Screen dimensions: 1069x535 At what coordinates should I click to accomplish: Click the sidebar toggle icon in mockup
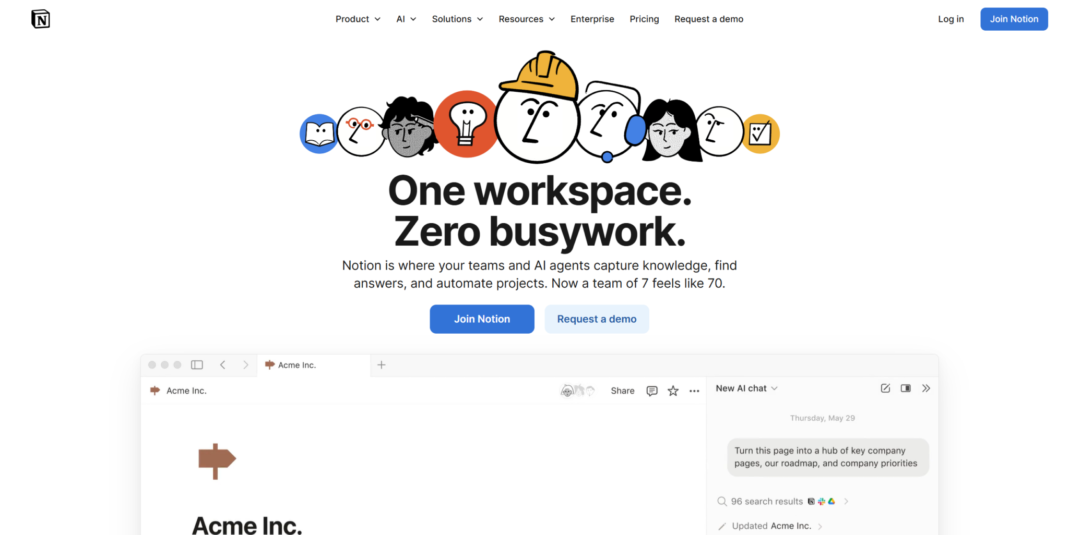(x=197, y=365)
